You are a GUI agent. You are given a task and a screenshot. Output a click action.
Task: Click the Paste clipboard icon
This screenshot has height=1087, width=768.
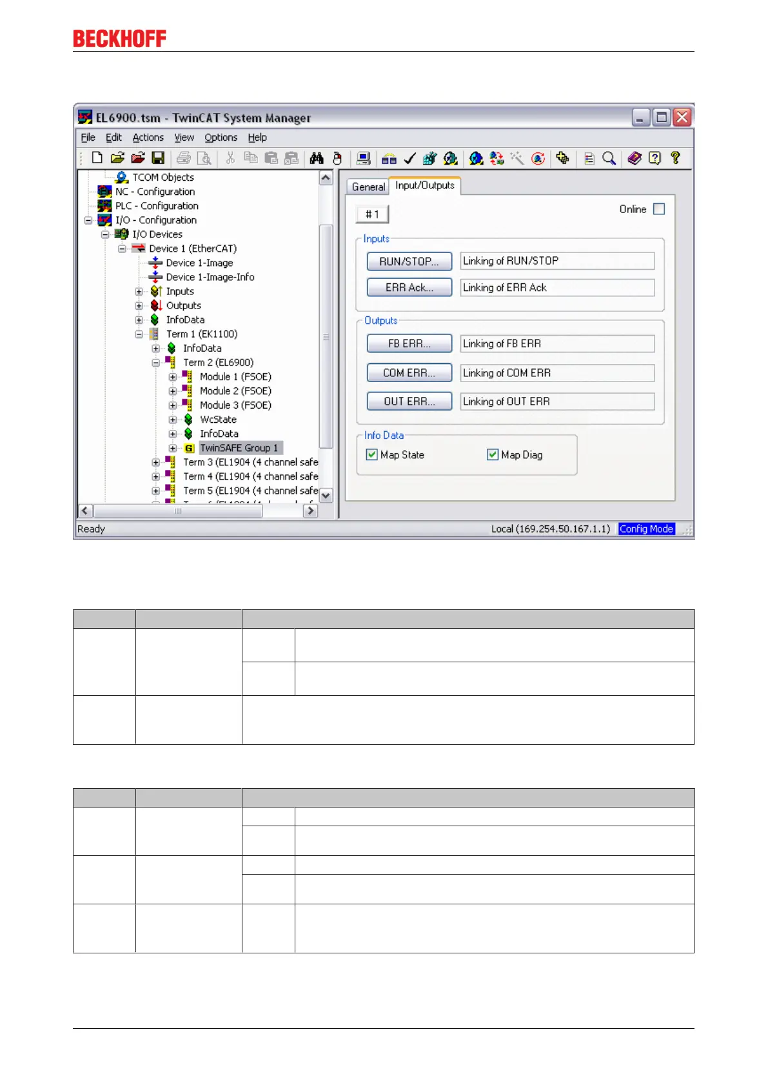(271, 158)
